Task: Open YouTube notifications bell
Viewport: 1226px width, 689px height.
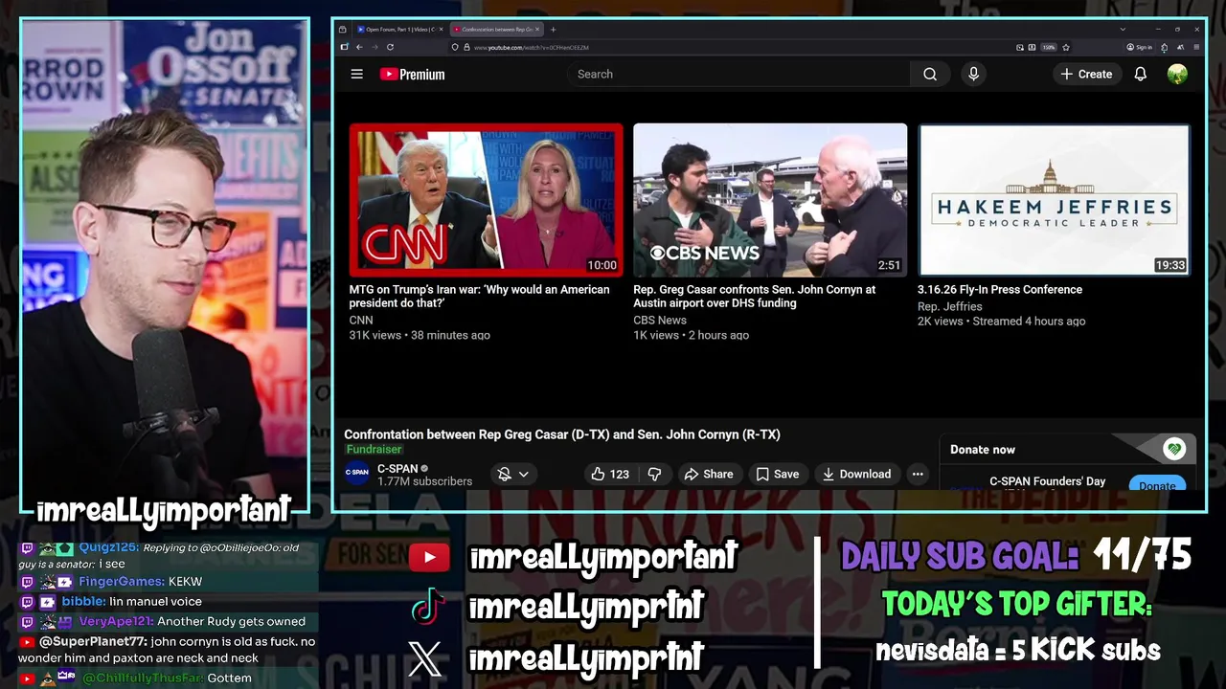Action: tap(1140, 74)
